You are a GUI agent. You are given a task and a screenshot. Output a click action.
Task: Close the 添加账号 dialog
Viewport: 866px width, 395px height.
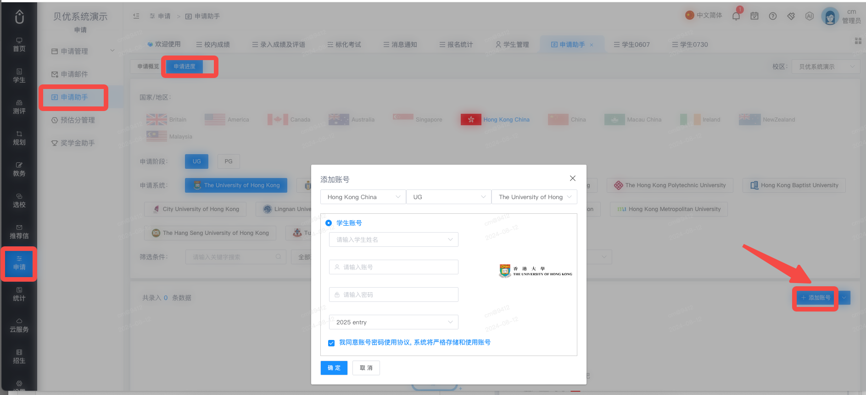click(573, 178)
